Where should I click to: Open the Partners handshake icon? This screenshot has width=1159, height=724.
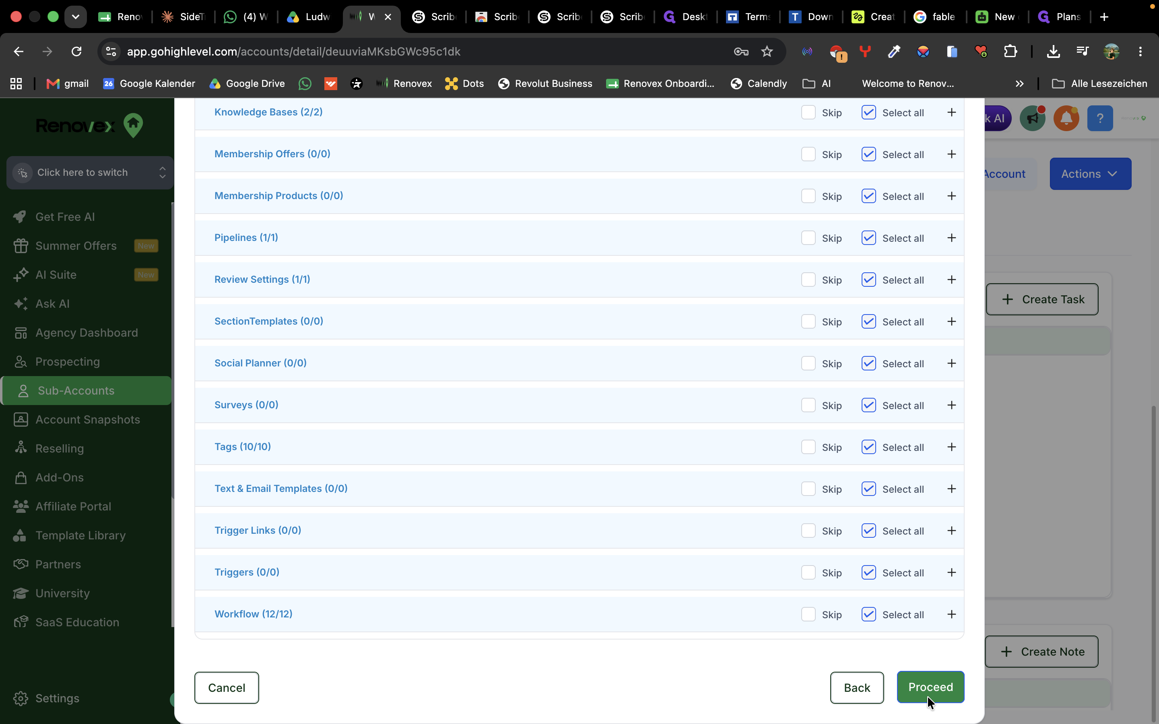click(20, 564)
